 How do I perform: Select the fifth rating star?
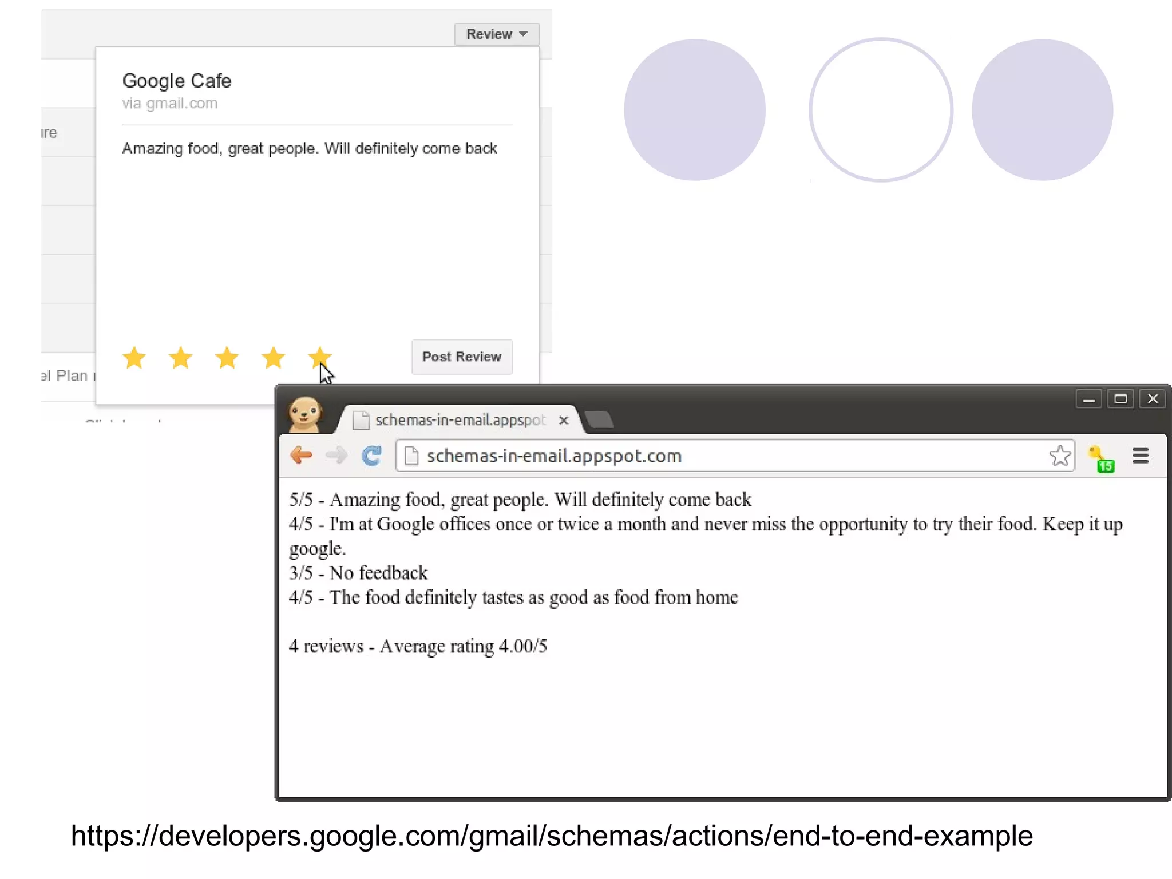319,358
